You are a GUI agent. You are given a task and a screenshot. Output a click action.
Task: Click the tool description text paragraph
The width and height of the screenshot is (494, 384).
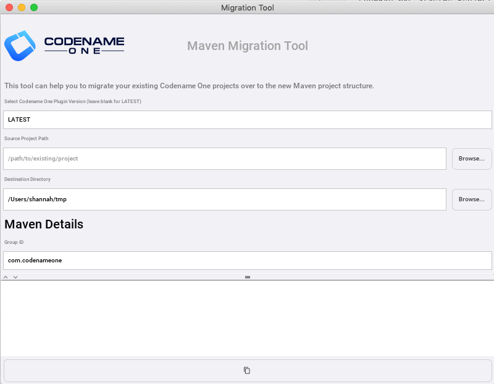pyautogui.click(x=189, y=86)
